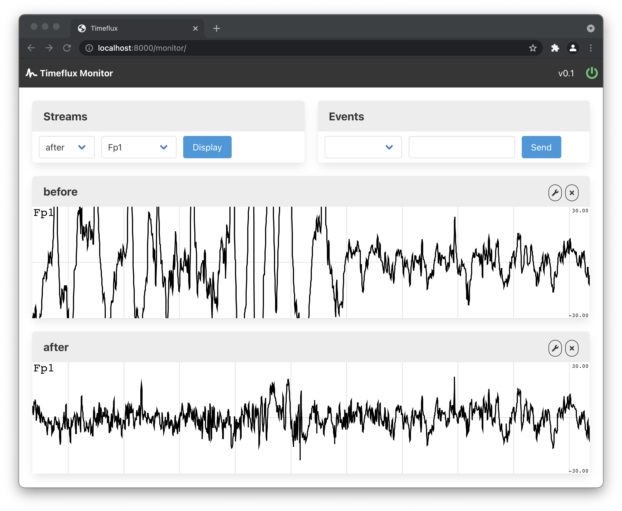Click the Timeflux Monitor logo

point(69,73)
